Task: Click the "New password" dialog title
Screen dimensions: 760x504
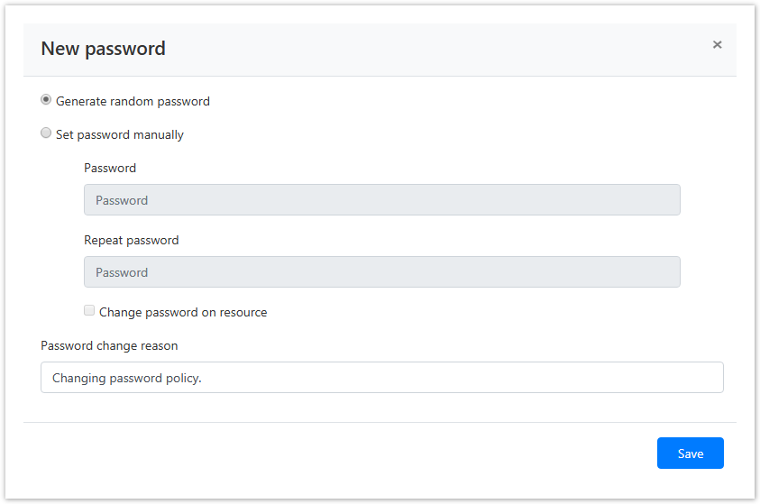Action: 103,49
